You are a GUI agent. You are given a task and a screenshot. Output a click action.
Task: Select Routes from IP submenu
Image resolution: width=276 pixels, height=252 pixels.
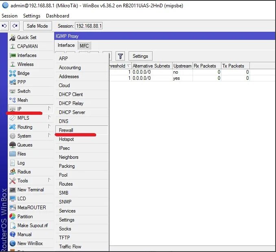82,184
